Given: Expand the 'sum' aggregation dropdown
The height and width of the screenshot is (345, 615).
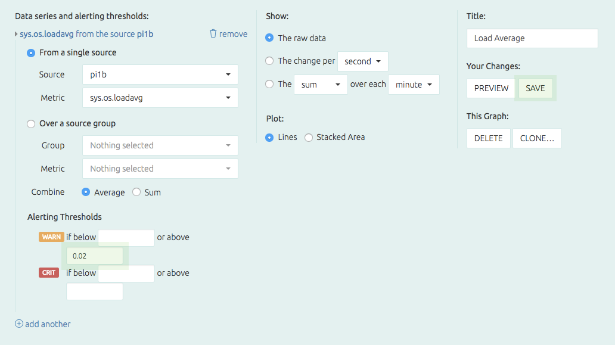Looking at the screenshot, I should pyautogui.click(x=321, y=85).
